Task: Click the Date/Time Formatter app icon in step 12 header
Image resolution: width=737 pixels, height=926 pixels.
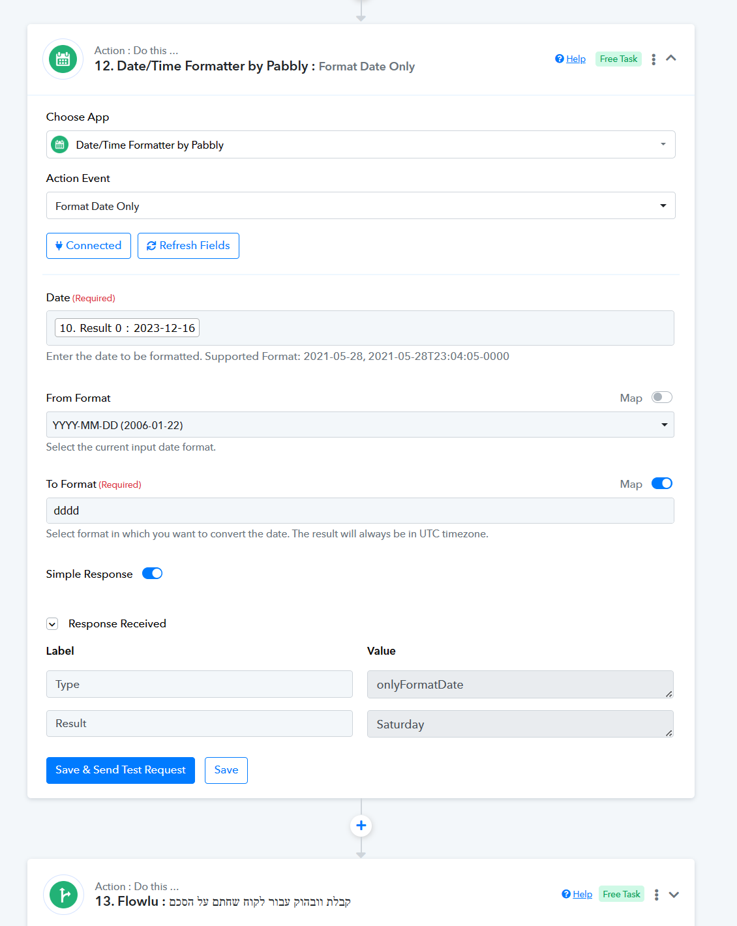Action: 63,59
